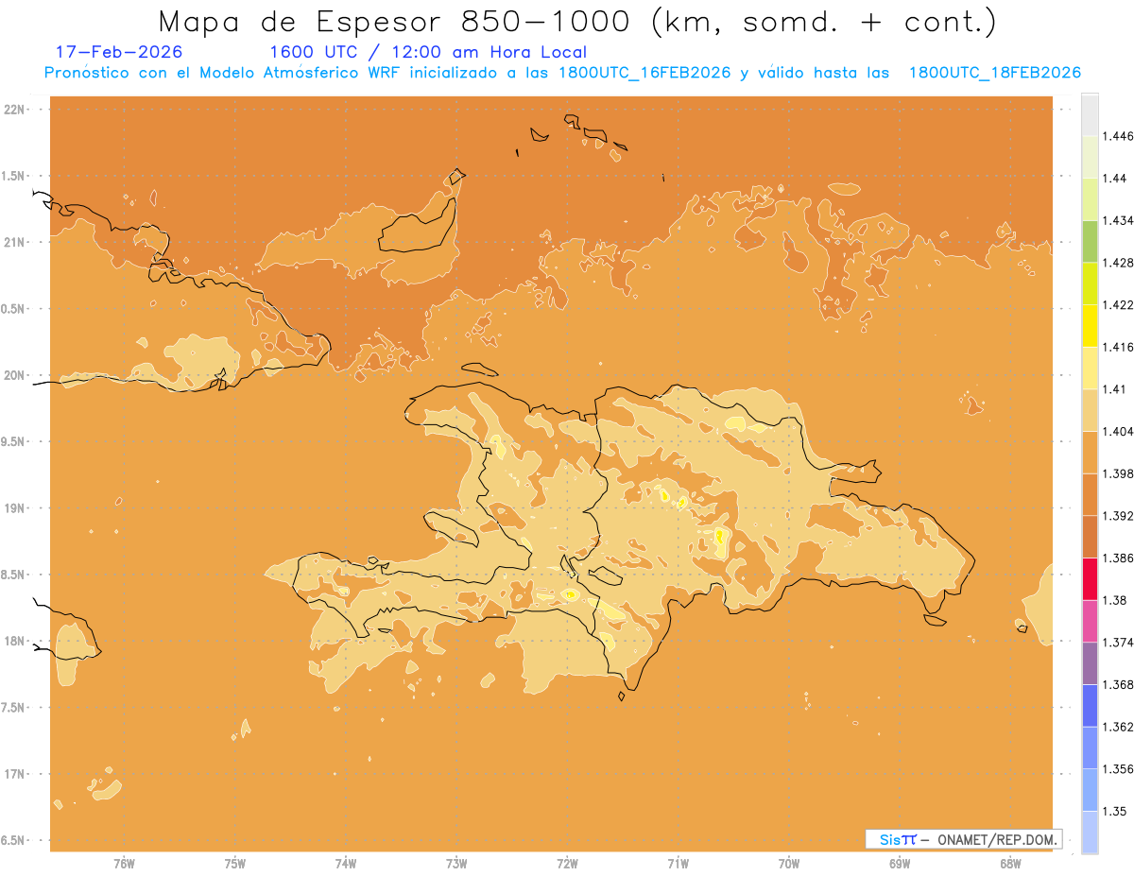1134x876 pixels.
Task: Click legend value '1.422'
Action: pyautogui.click(x=1120, y=304)
